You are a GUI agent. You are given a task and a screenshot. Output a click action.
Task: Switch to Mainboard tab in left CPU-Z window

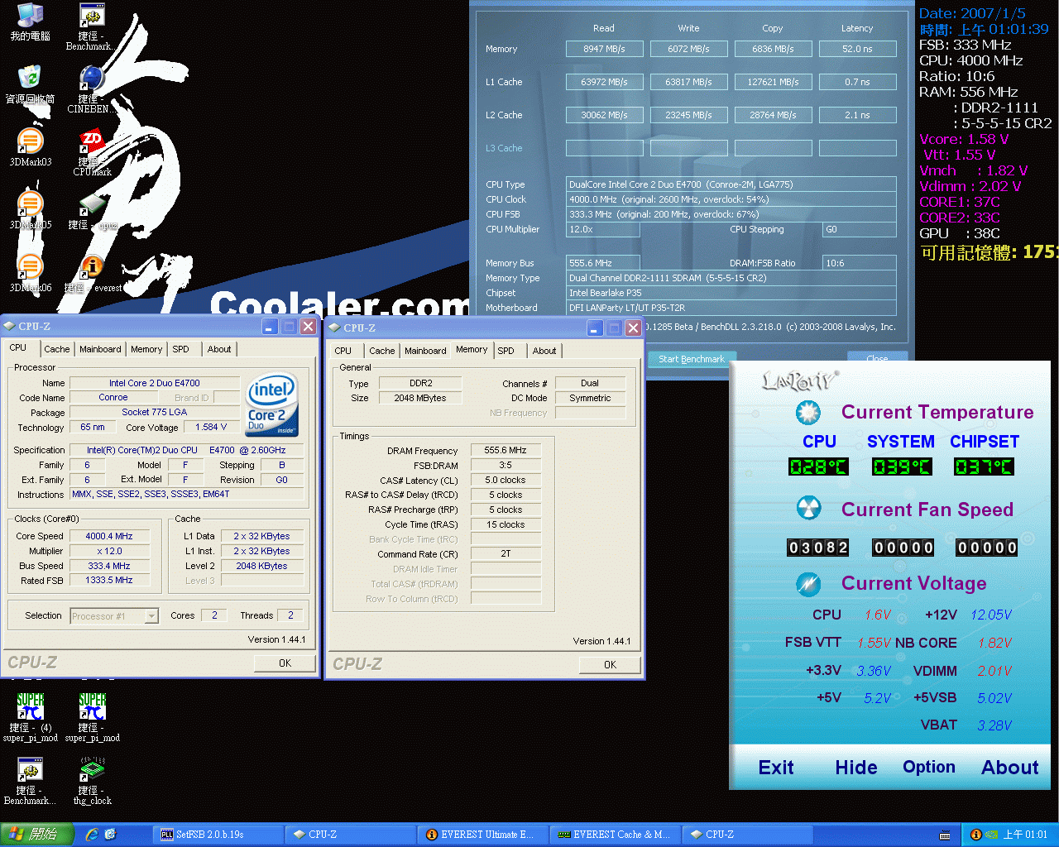(100, 349)
